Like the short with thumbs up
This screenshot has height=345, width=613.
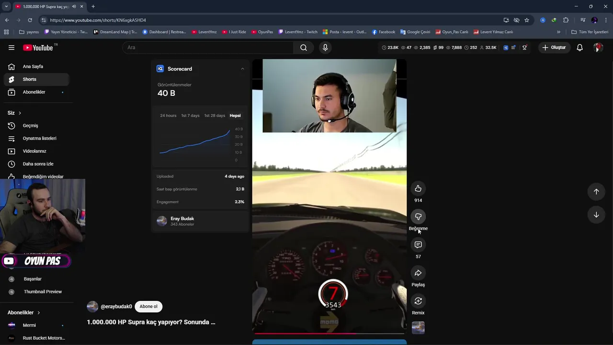tap(418, 188)
